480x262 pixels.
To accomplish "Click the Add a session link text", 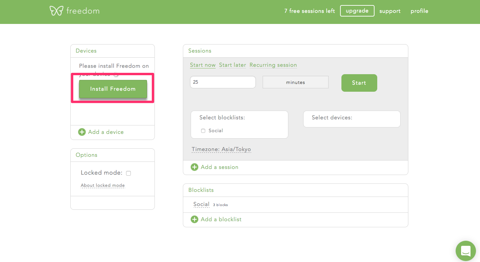I will pos(219,167).
